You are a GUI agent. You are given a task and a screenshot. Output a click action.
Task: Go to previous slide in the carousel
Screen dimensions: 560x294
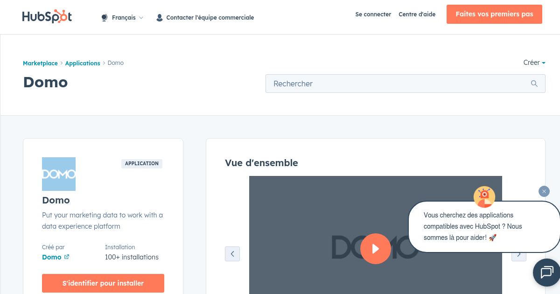pos(232,253)
